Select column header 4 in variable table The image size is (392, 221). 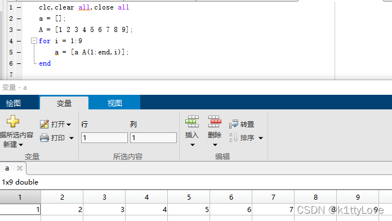146,197
